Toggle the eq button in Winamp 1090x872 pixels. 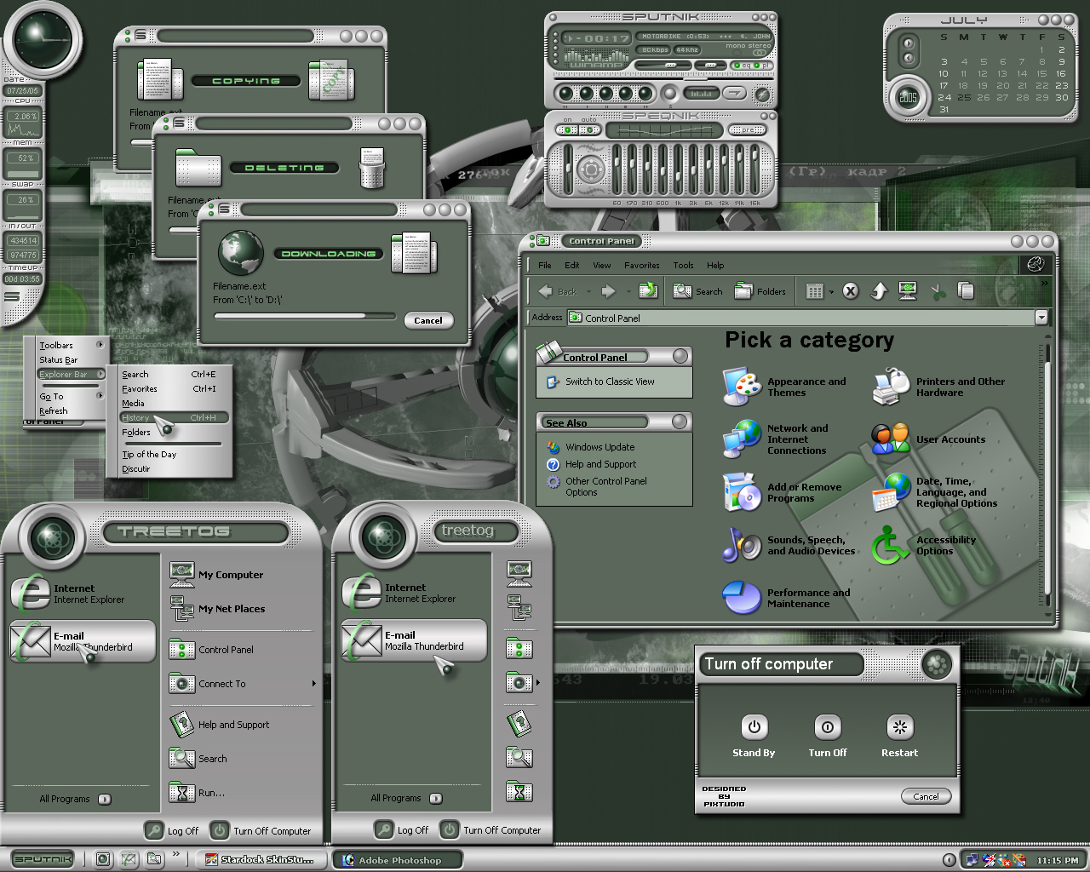pos(742,66)
